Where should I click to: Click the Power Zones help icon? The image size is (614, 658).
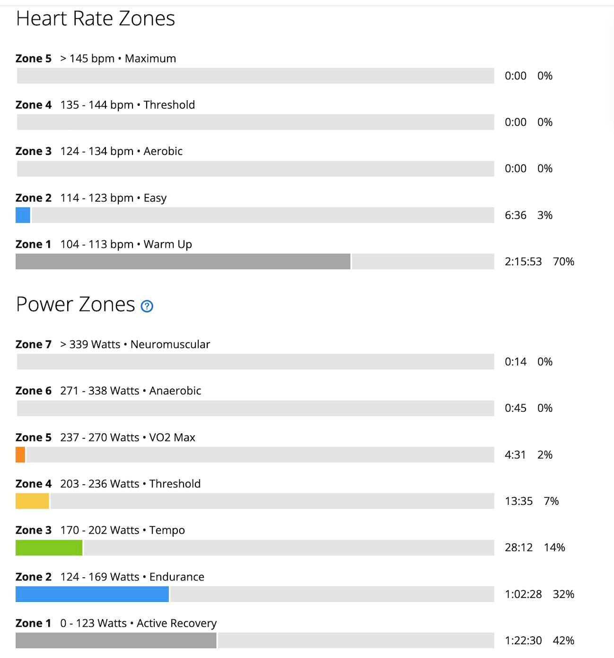pos(147,306)
